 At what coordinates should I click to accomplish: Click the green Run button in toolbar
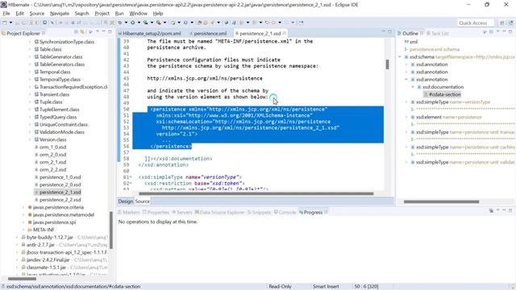point(132,23)
